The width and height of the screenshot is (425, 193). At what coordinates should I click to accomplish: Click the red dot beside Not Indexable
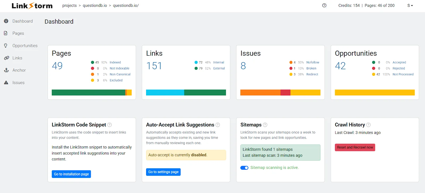coord(92,68)
